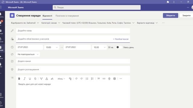Image resolution: width=193 pixels, height=108 pixels.
Task: Open the start date field 27.07.2022
Action: 30,47
